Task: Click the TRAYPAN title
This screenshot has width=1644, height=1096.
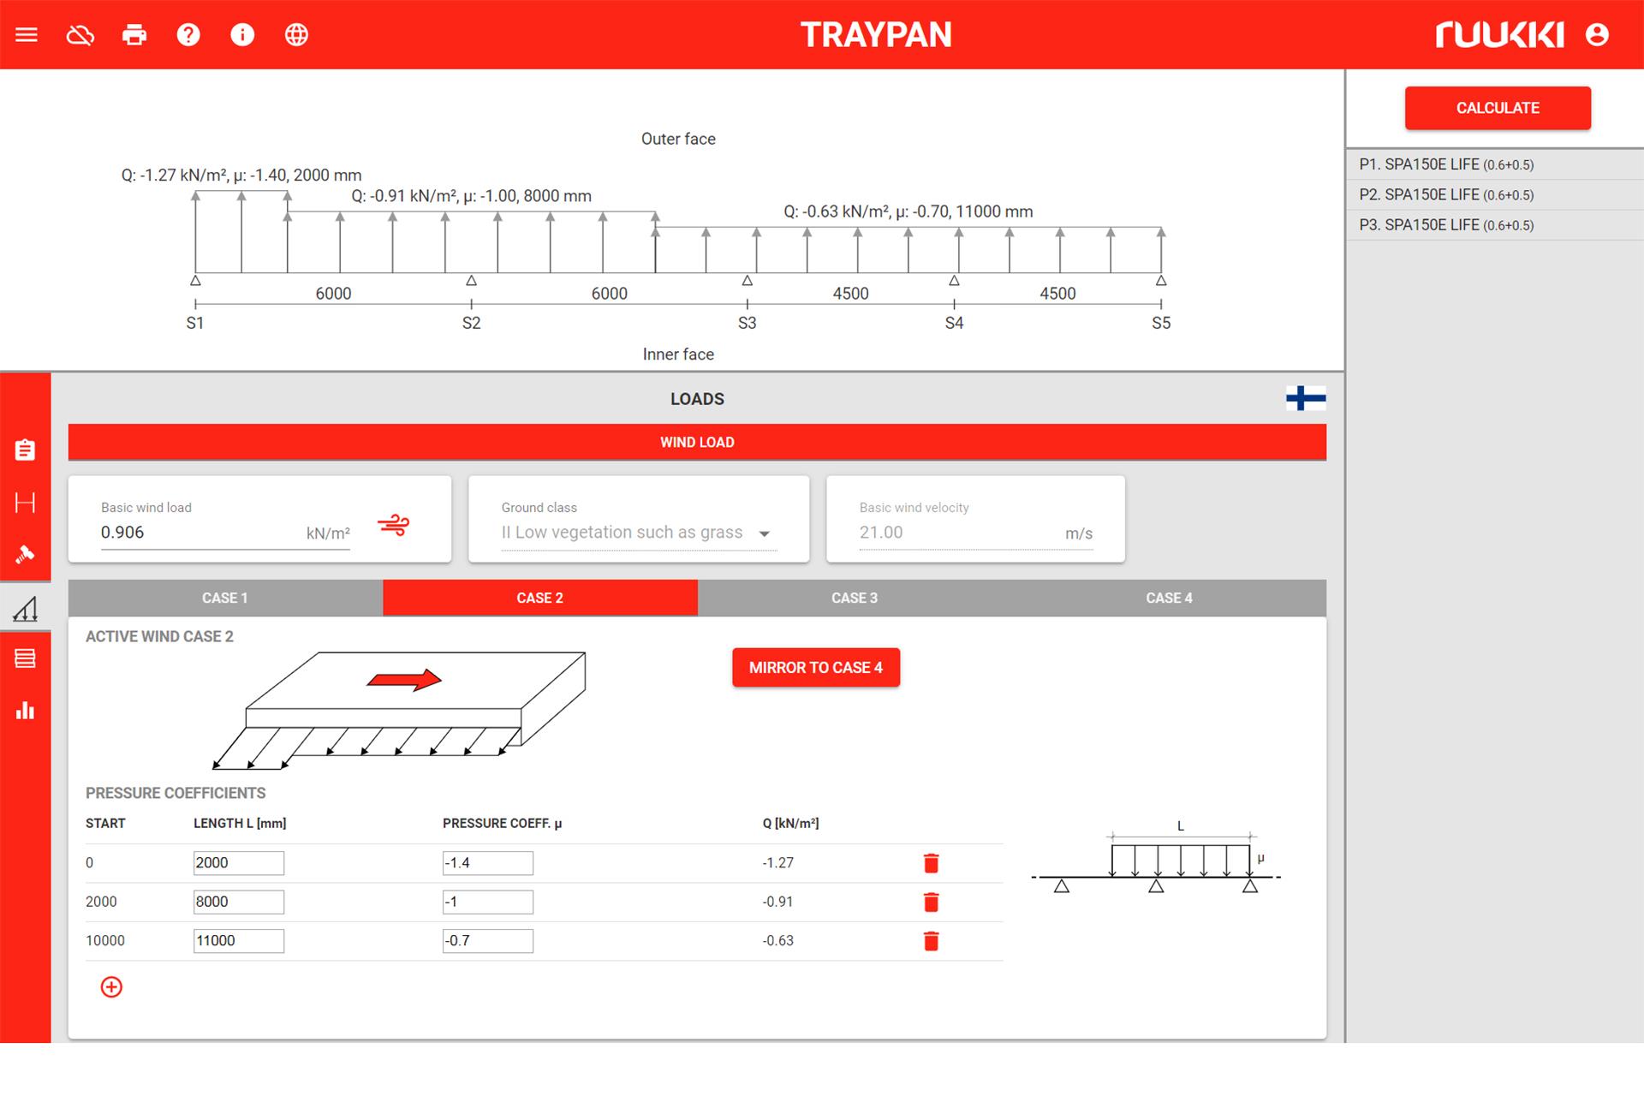Action: (876, 35)
